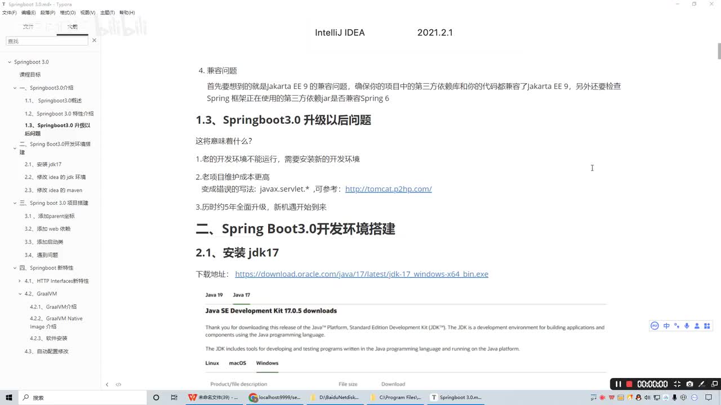Take a screenshot with the camera icon
The width and height of the screenshot is (721, 405).
coord(689,384)
